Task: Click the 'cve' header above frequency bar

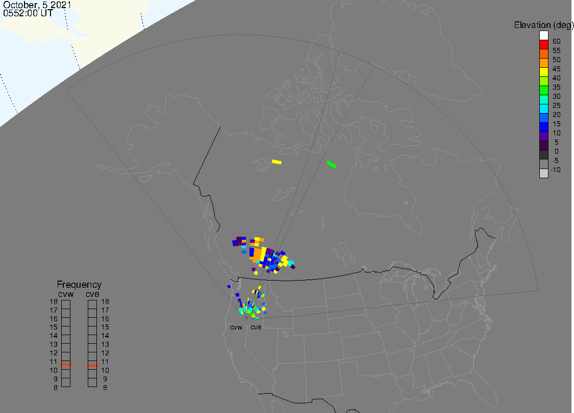Action: (92, 294)
